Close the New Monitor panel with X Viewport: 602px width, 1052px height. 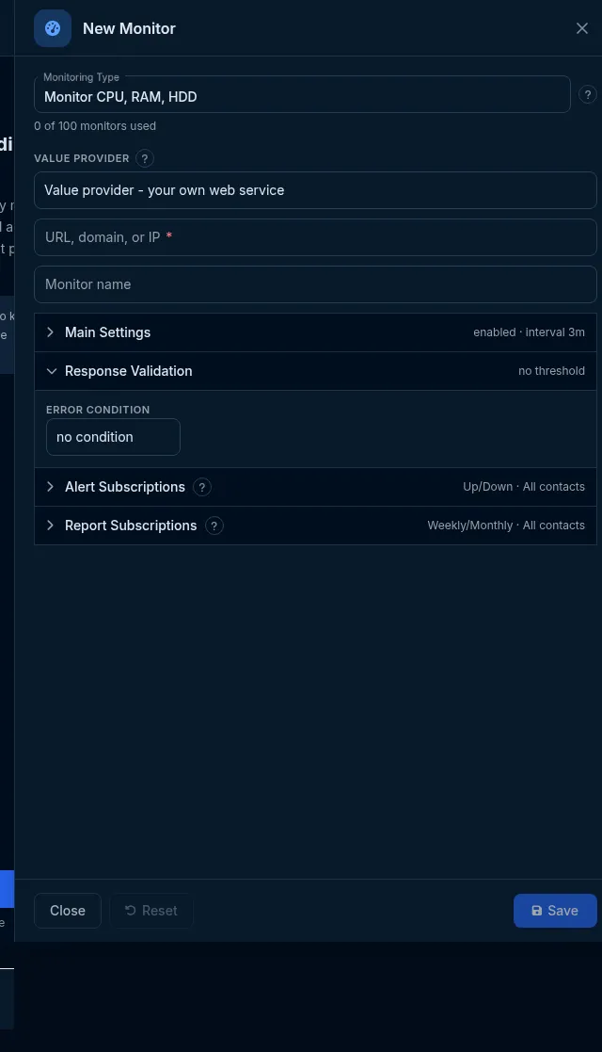(582, 28)
